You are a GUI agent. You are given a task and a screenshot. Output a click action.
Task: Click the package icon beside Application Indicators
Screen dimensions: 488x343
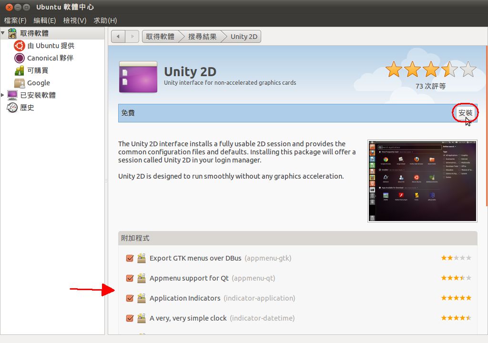coord(142,298)
